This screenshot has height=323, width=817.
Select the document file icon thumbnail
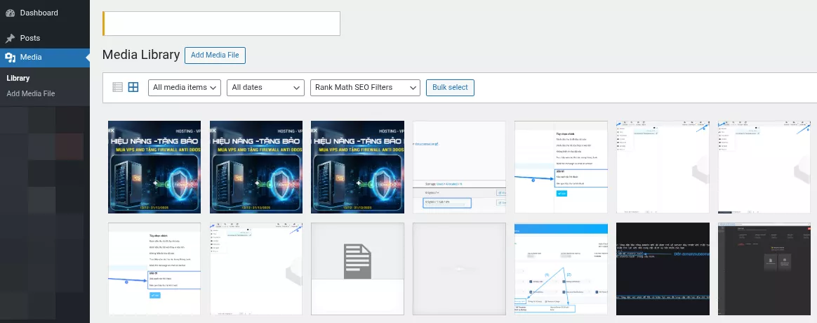tap(357, 269)
